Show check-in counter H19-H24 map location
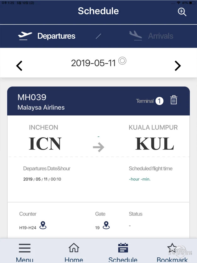 point(43,225)
